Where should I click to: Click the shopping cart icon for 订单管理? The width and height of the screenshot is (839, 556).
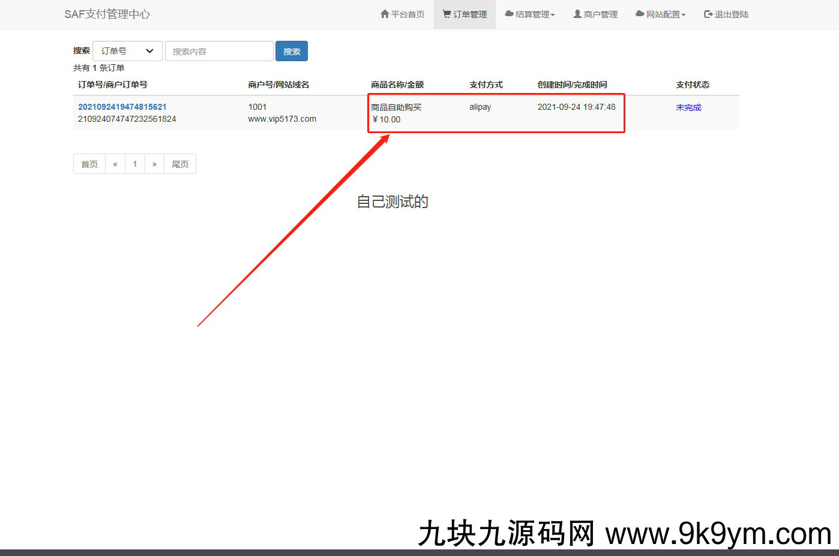[x=447, y=14]
